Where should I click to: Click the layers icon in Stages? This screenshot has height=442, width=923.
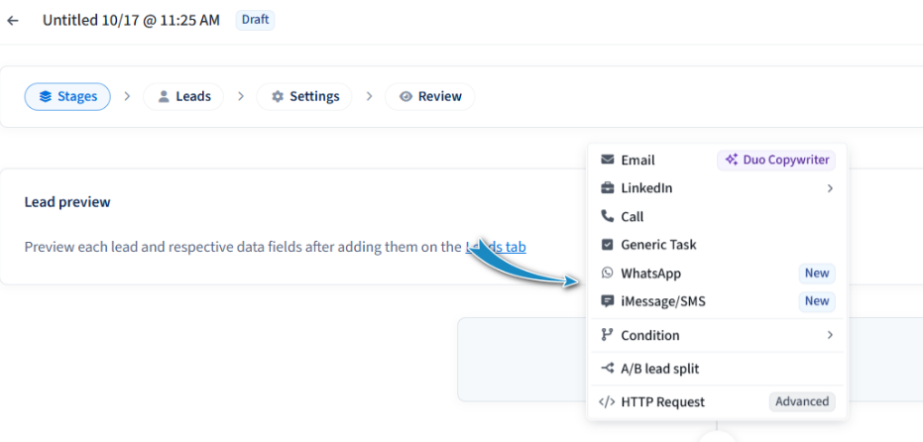click(46, 96)
